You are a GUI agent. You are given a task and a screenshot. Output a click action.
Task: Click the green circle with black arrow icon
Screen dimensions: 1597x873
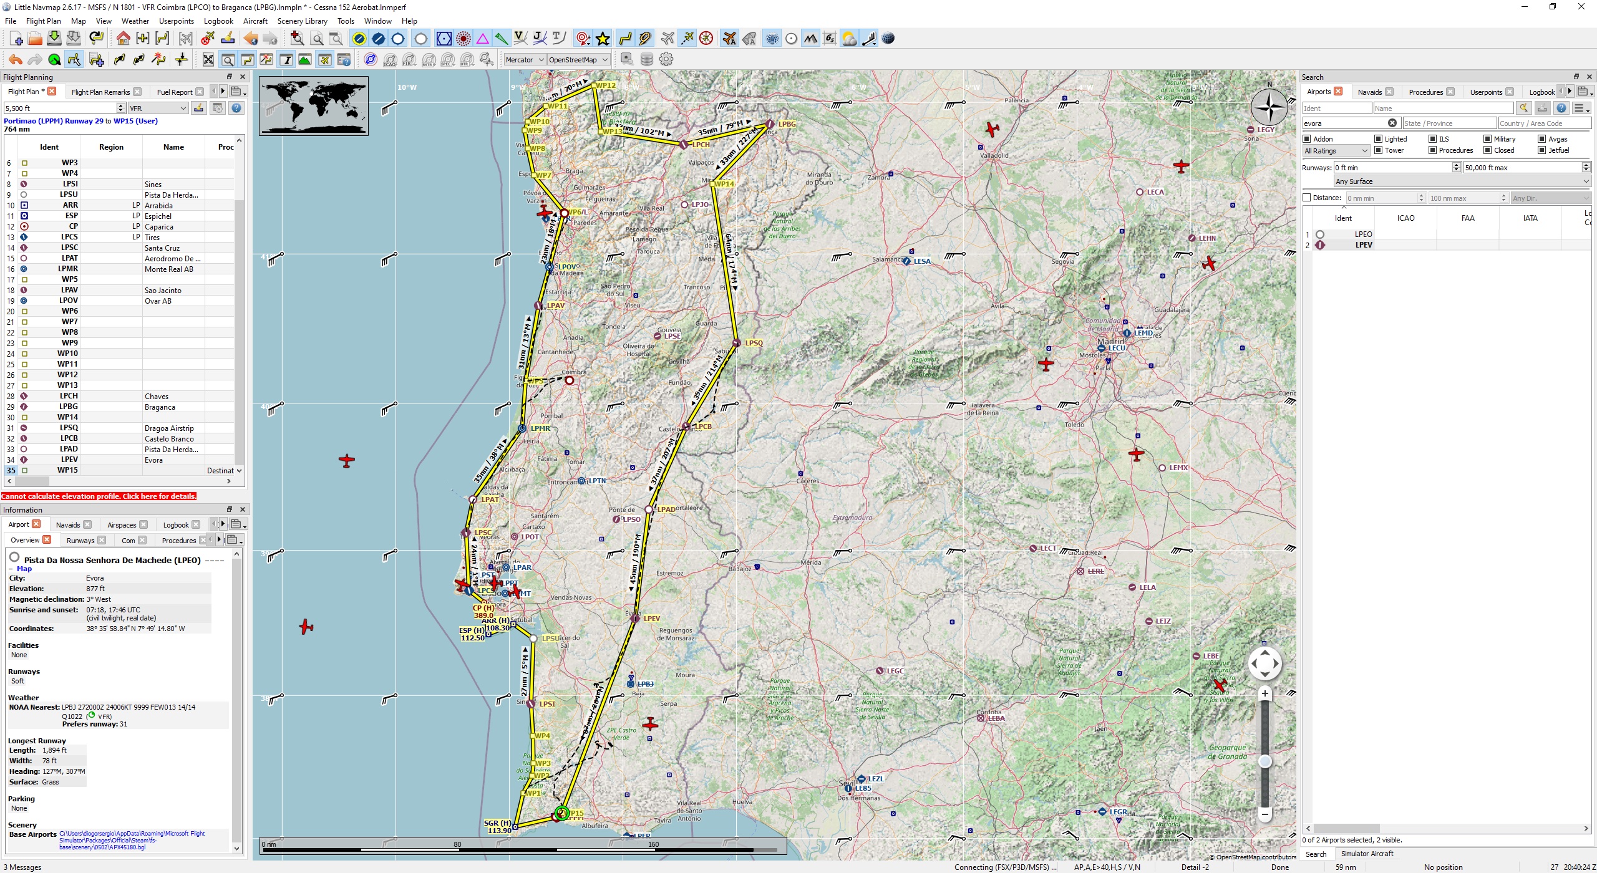54,60
